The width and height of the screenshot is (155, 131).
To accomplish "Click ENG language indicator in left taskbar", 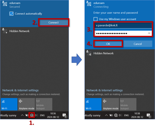I will pos(42,115).
